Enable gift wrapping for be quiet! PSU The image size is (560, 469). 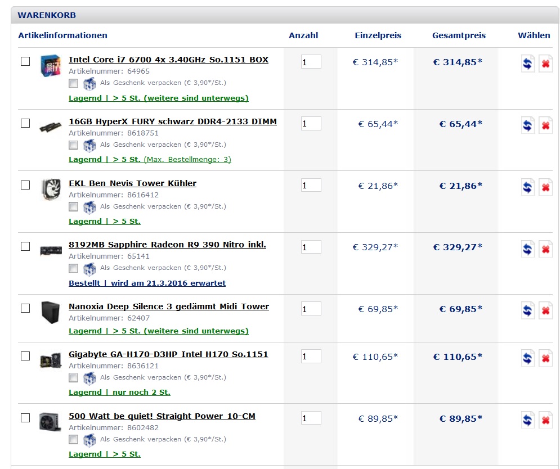pos(73,439)
